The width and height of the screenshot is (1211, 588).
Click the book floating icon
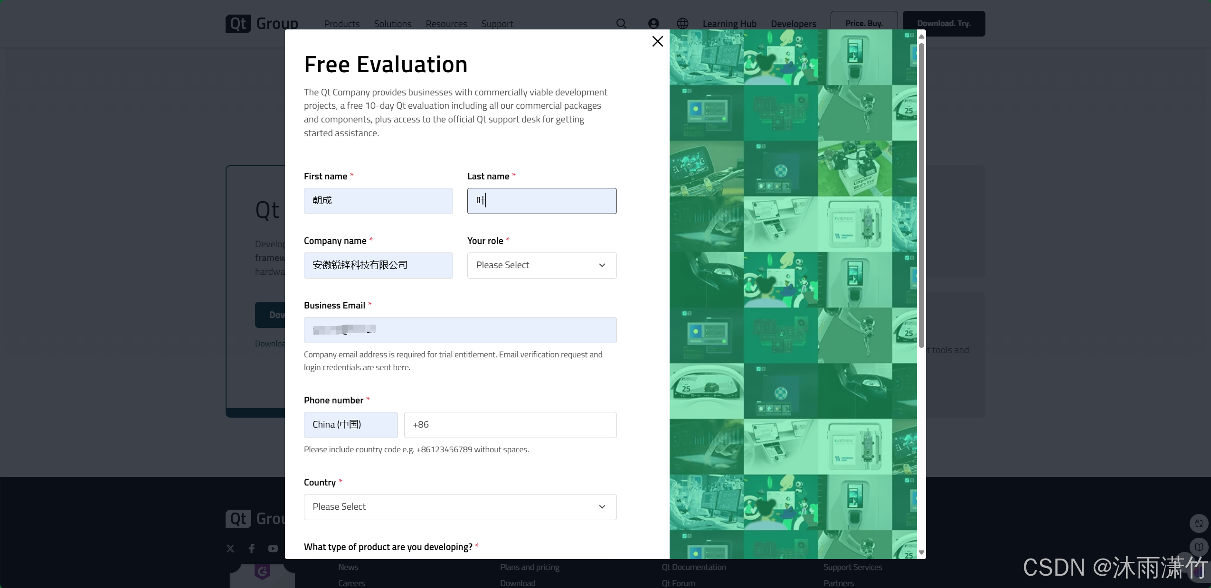point(1199,547)
